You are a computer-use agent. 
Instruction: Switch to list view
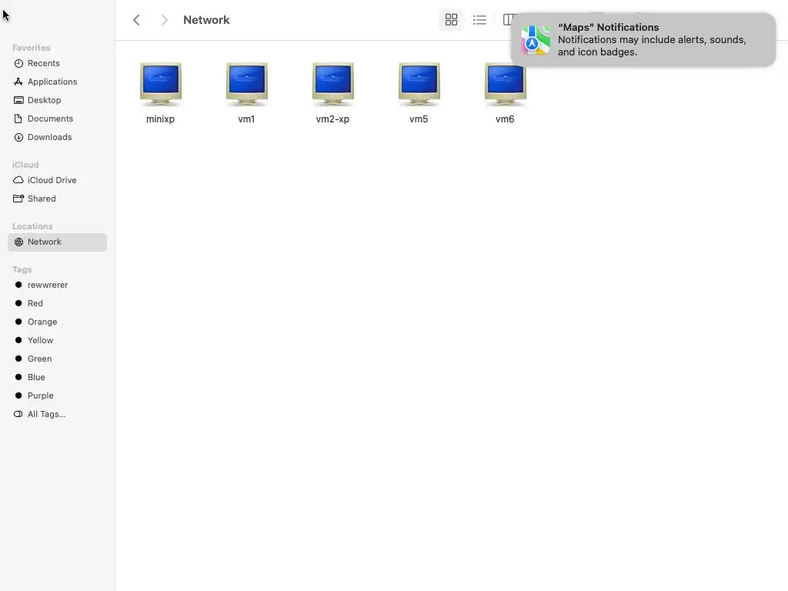(479, 20)
